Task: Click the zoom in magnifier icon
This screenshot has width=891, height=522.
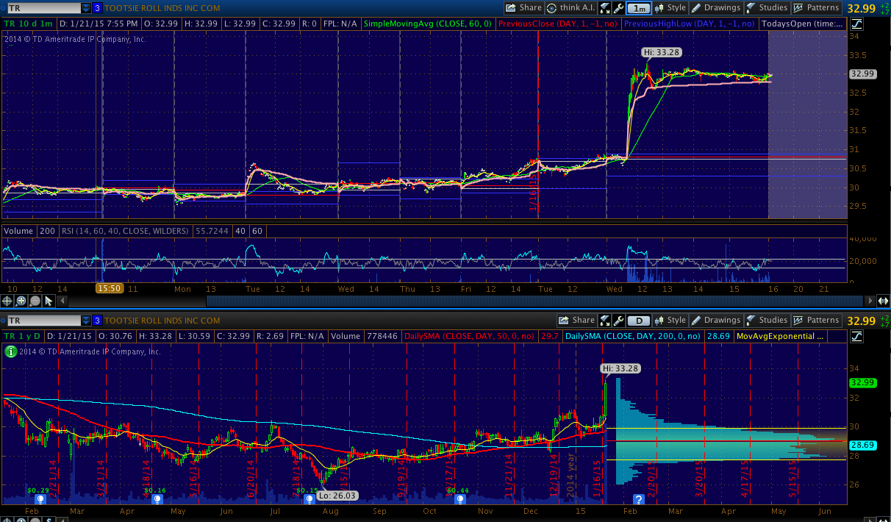Action: [21, 301]
